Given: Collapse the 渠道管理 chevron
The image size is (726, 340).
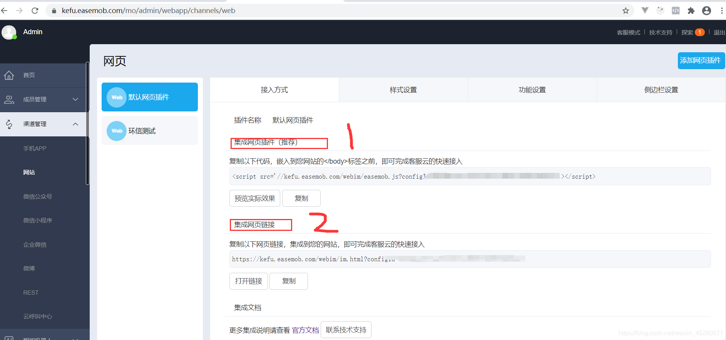Looking at the screenshot, I should click(x=75, y=124).
